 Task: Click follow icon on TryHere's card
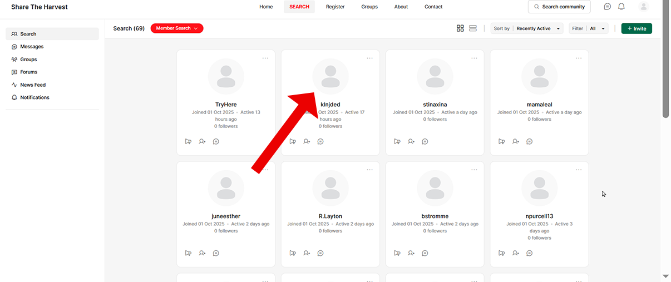pos(188,141)
